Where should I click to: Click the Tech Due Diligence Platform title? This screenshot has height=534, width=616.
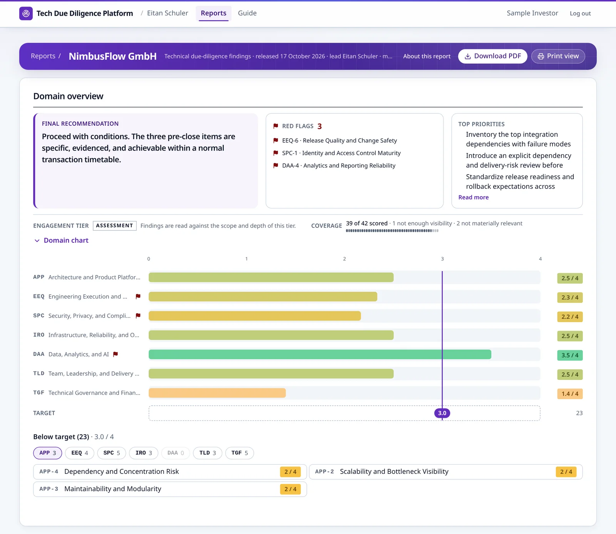pyautogui.click(x=85, y=13)
